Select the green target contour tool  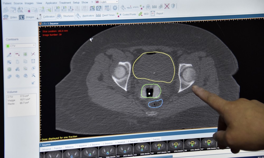25,54
